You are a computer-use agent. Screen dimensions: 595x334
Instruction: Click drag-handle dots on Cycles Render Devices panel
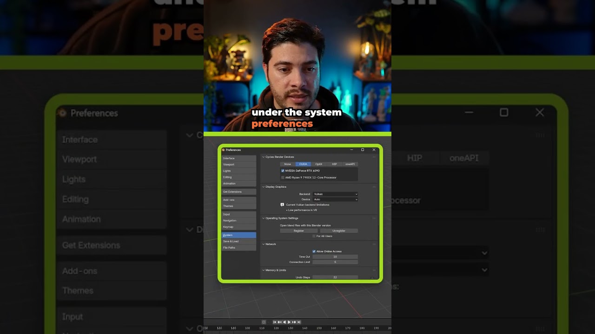tap(374, 157)
